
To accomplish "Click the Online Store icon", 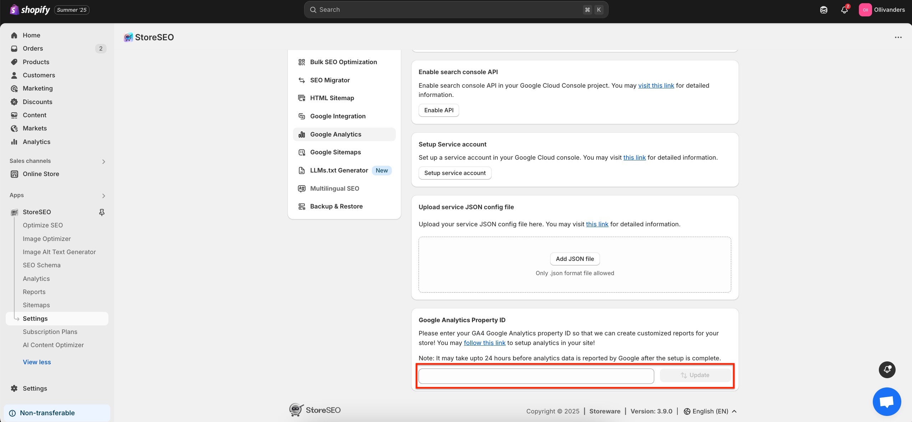I will pos(14,174).
